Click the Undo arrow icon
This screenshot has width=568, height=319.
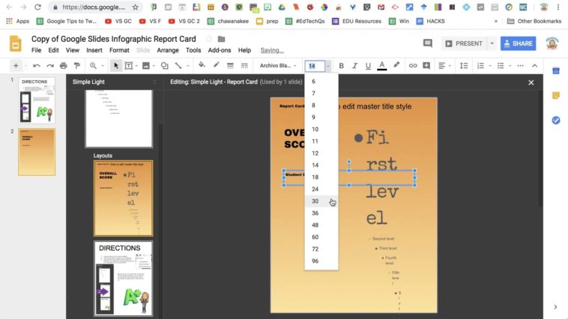36,66
